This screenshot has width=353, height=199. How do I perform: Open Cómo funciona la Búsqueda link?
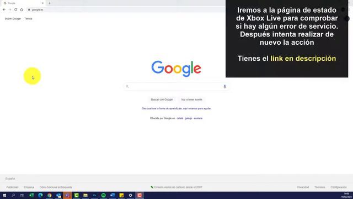point(56,187)
